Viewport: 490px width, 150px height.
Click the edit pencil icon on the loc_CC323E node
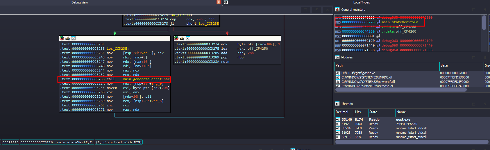(x=67, y=38)
